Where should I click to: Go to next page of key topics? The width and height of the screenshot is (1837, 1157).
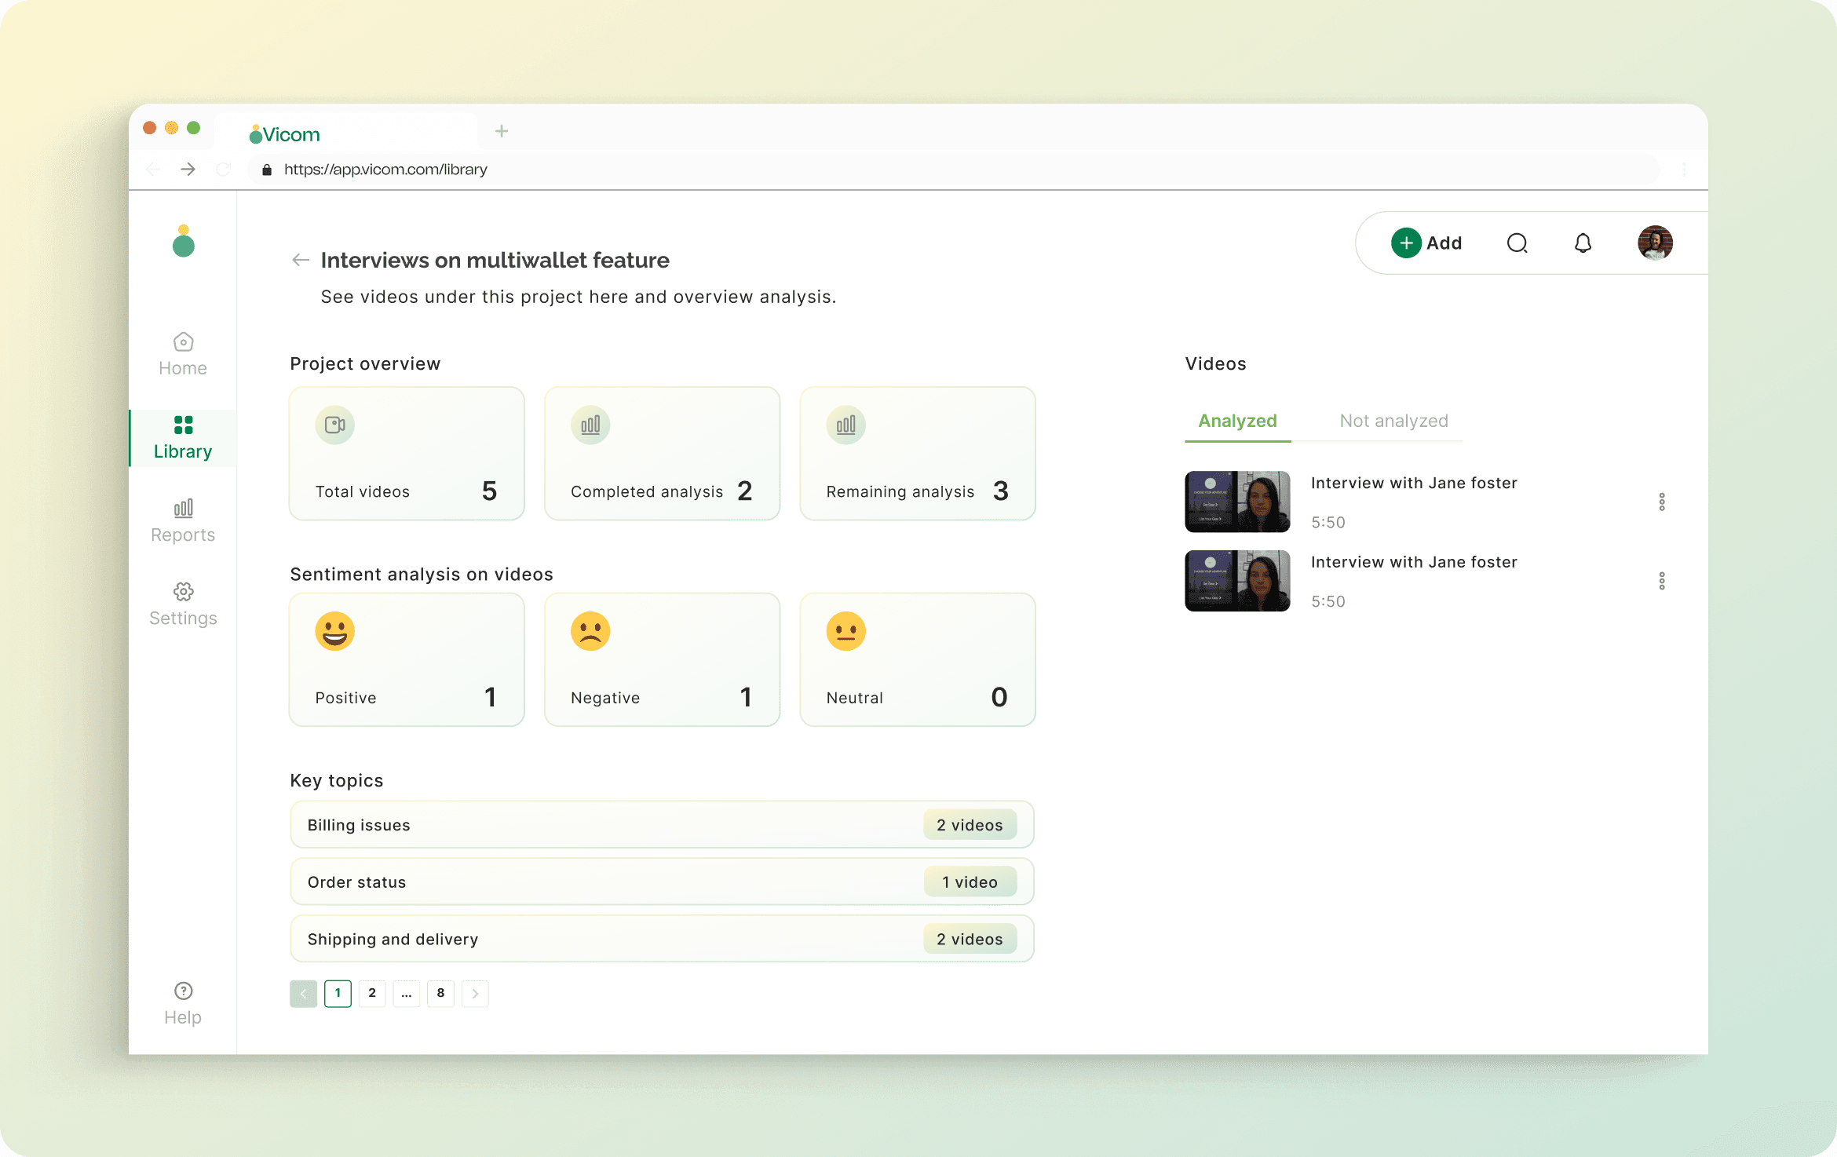click(x=475, y=993)
